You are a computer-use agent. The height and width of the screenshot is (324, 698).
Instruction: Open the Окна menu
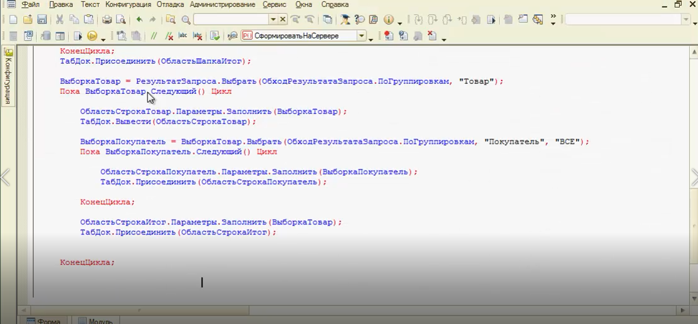(304, 4)
